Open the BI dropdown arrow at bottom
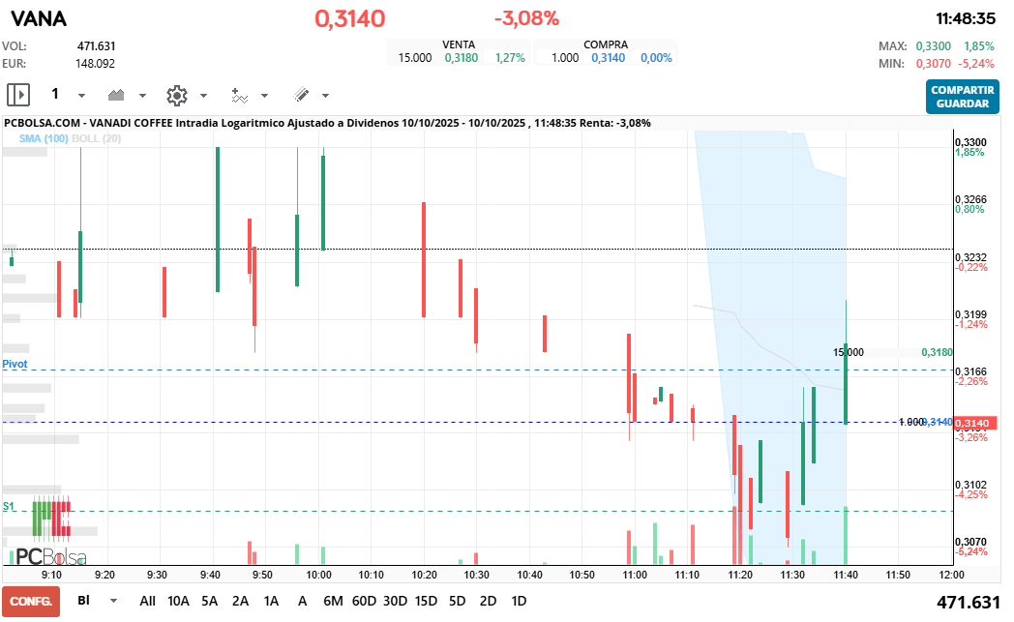Screen dimensions: 1014x622 [114, 601]
